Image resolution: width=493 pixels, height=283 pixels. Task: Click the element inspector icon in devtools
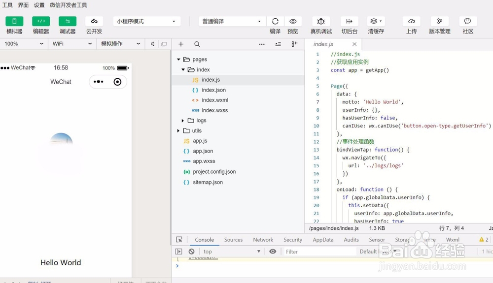click(179, 240)
